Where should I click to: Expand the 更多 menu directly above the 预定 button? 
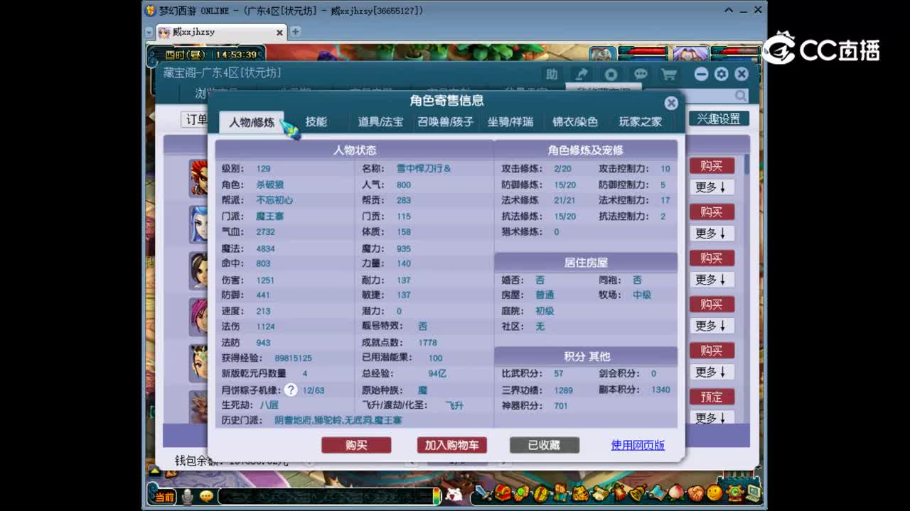[712, 372]
